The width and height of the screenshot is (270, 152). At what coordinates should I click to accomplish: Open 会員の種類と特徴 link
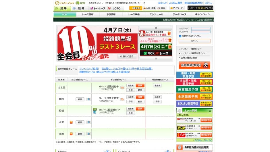(x=188, y=58)
